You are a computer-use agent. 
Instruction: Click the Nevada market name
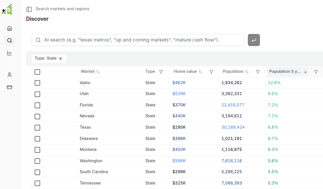(87, 116)
